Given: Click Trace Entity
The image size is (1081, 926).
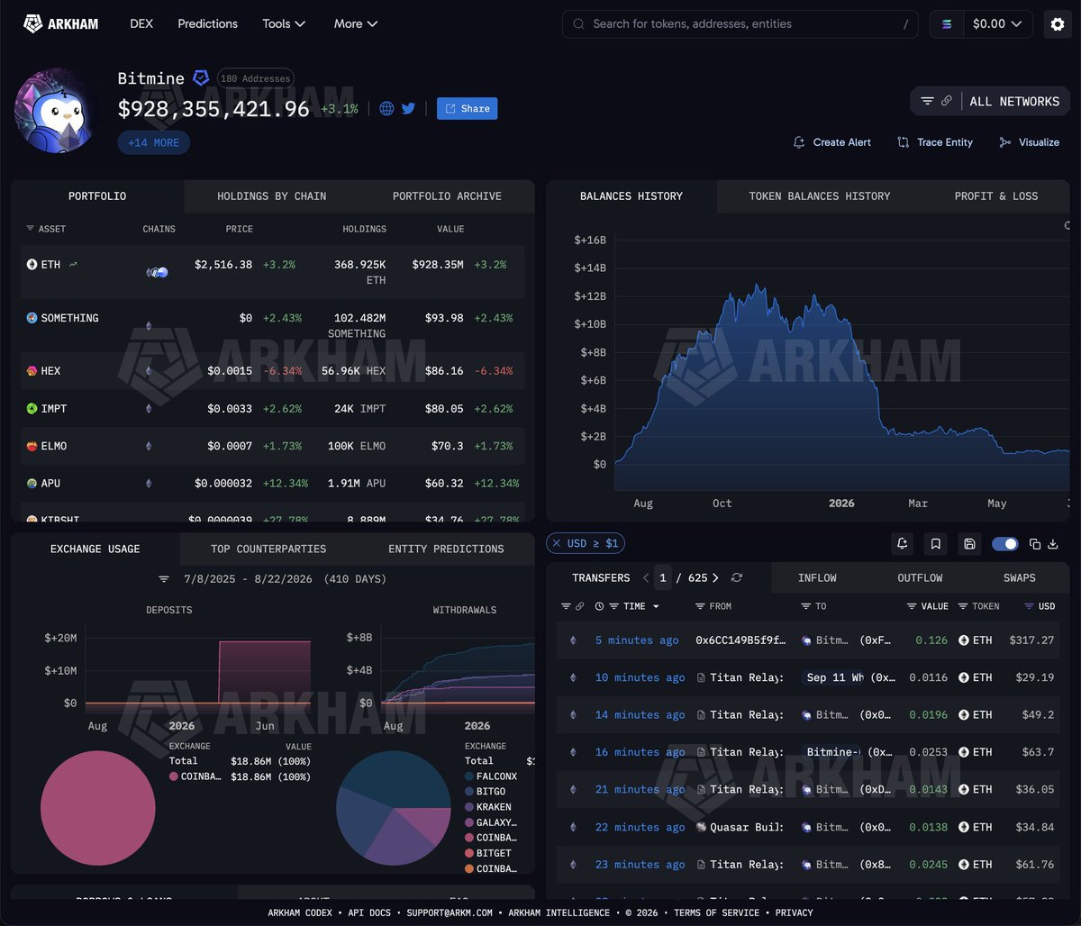Looking at the screenshot, I should (935, 142).
